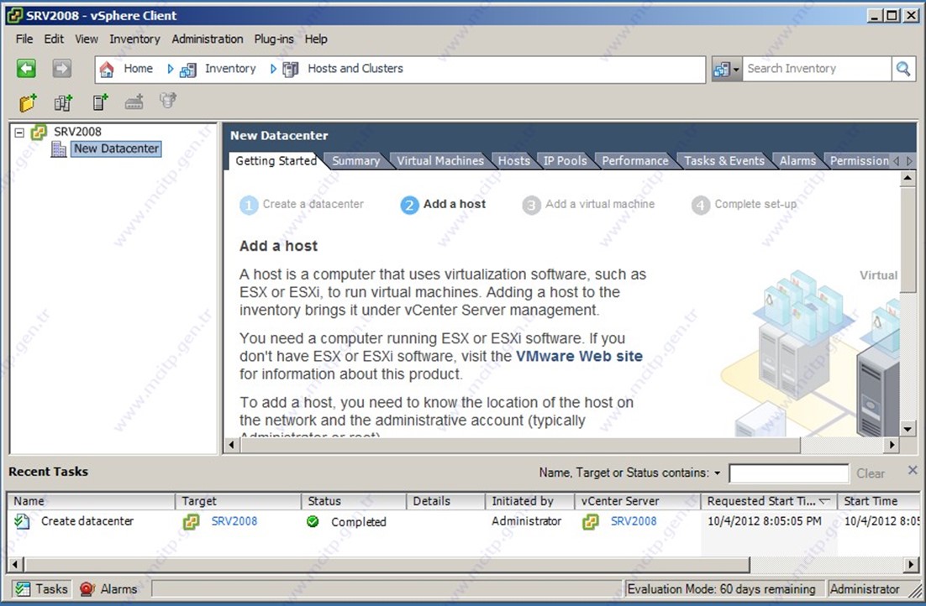
Task: Select New Datacenter in the inventory tree
Action: (x=116, y=149)
